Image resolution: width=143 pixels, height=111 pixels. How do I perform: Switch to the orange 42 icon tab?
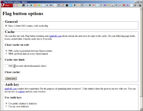pyautogui.click(x=78, y=5)
